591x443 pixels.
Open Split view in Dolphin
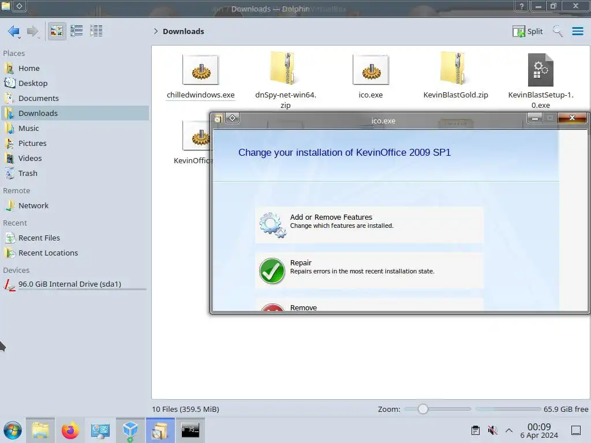point(528,31)
